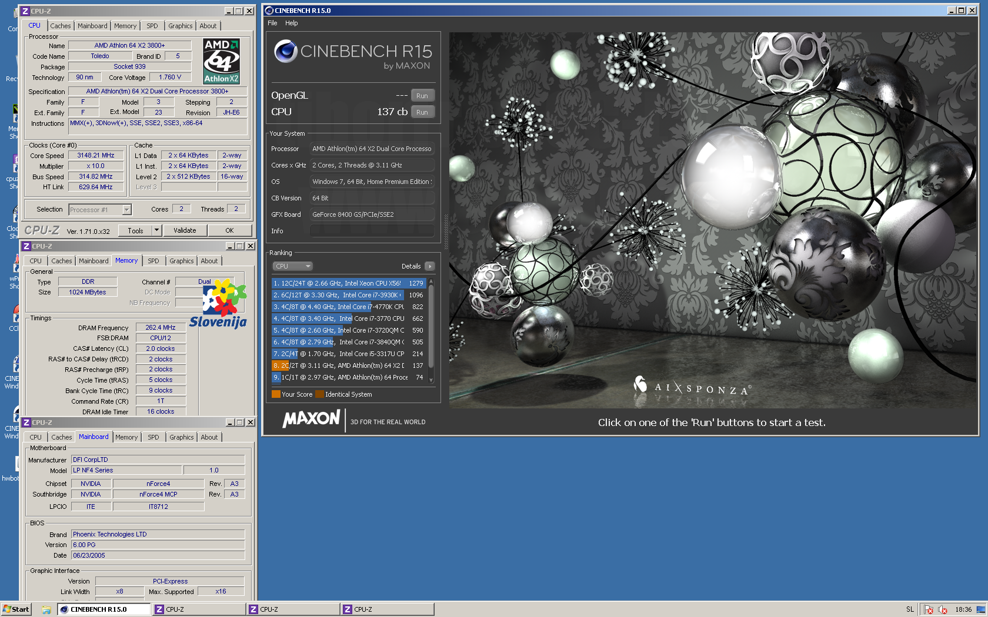Image resolution: width=988 pixels, height=617 pixels.
Task: Click the SL language indicator in tray
Action: point(910,609)
